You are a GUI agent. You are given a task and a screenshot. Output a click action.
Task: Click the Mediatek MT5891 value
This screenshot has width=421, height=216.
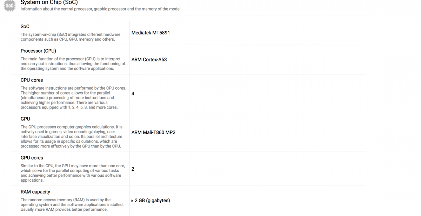click(x=151, y=33)
